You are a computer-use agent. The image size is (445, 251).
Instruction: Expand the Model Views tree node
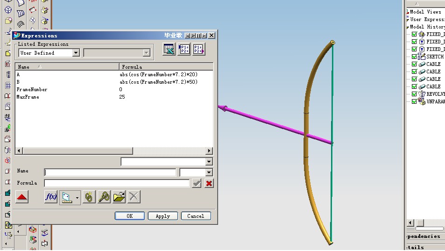(408, 12)
